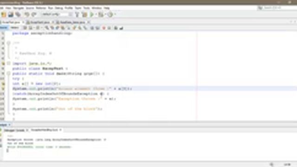Click the Profile Project icon
297x167 pixels.
coord(110,14)
